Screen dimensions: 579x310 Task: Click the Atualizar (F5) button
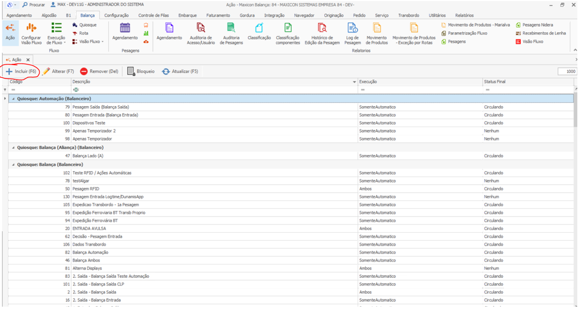coord(180,71)
